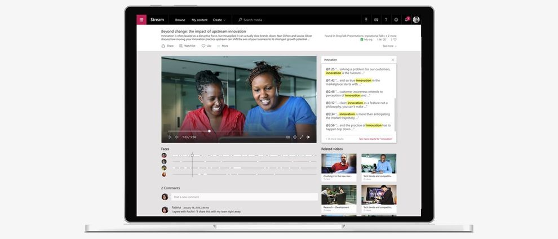Click the video progress seek bar handle
Image resolution: width=558 pixels, height=239 pixels.
(209, 131)
